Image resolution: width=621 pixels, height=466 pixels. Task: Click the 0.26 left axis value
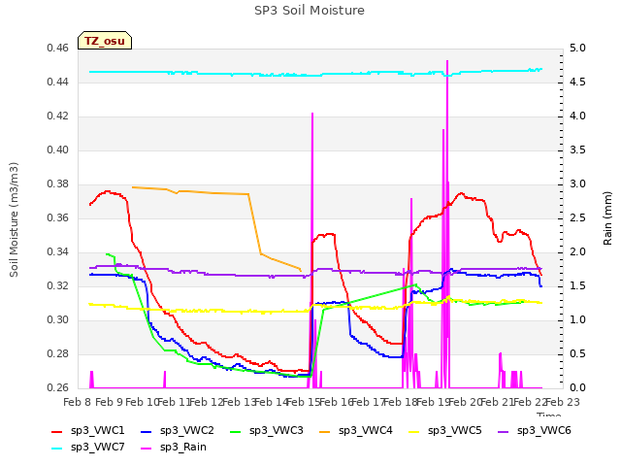(x=58, y=387)
